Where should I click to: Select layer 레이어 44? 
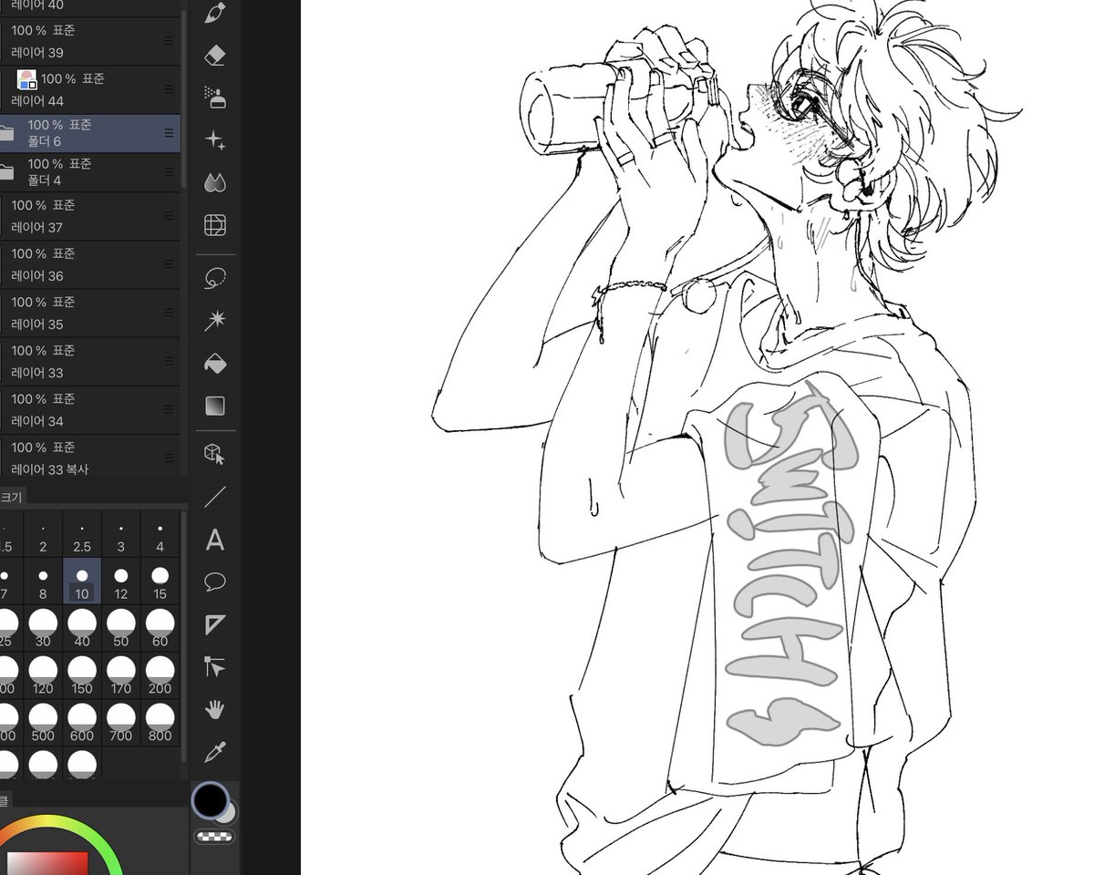[x=90, y=89]
